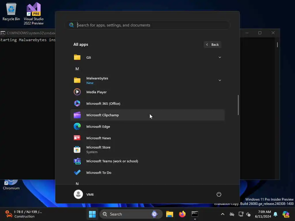This screenshot has width=295, height=221.
Task: Open Recycle Bin on the desktop
Action: 11,12
